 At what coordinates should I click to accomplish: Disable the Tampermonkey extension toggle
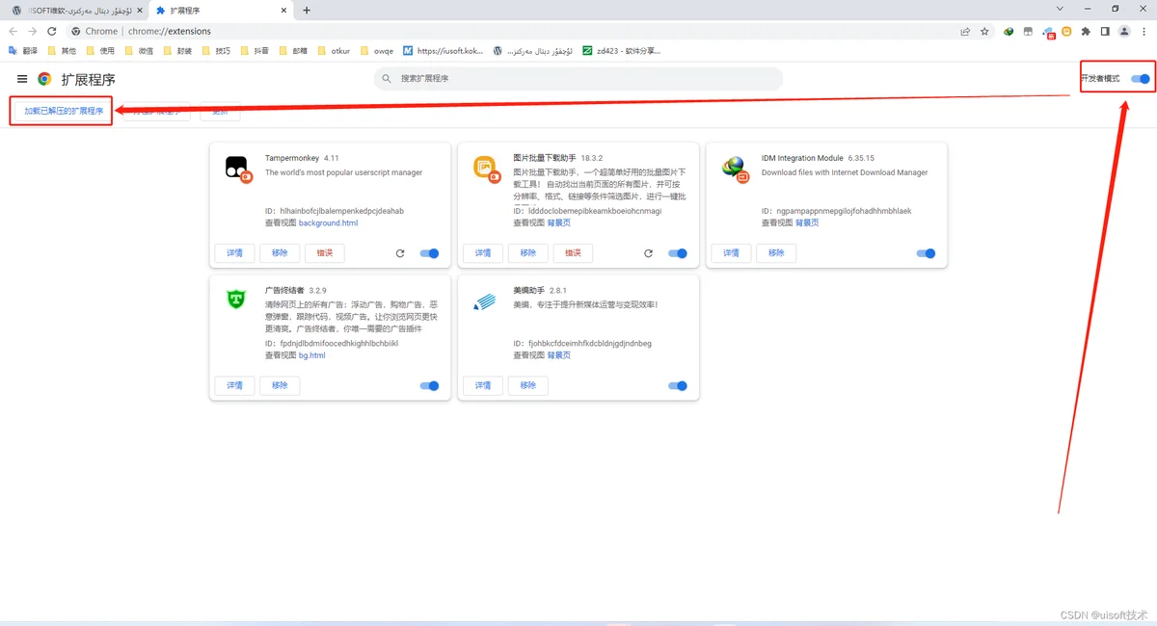430,253
